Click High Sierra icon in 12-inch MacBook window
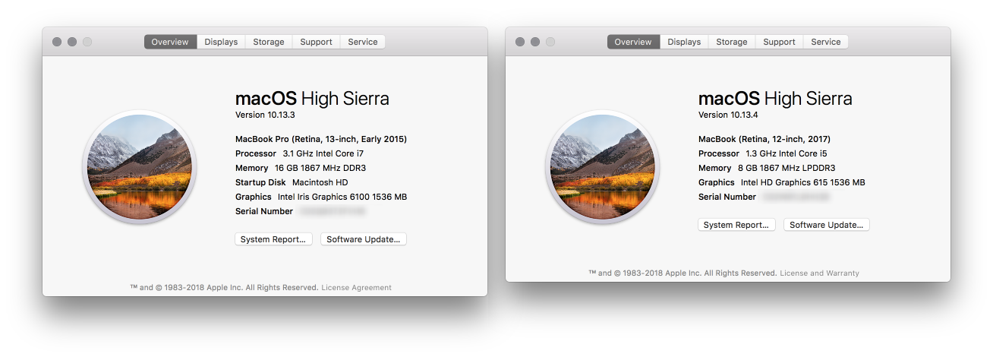993x357 pixels. tap(603, 167)
